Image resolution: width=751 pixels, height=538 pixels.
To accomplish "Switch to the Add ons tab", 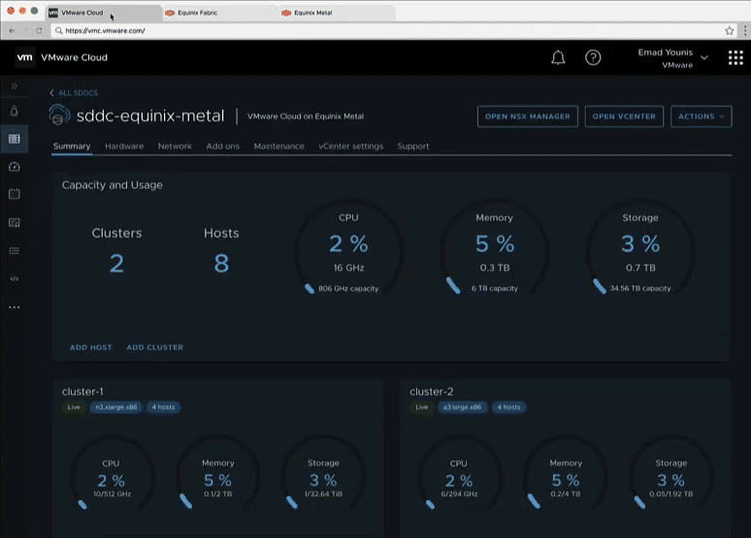I will (223, 146).
